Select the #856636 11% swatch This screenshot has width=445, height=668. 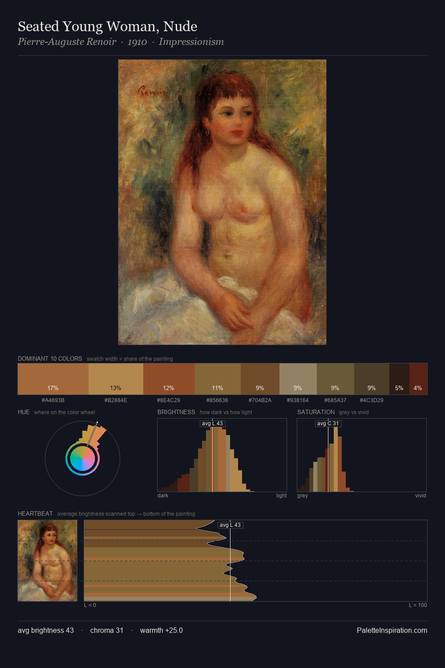[x=218, y=379]
